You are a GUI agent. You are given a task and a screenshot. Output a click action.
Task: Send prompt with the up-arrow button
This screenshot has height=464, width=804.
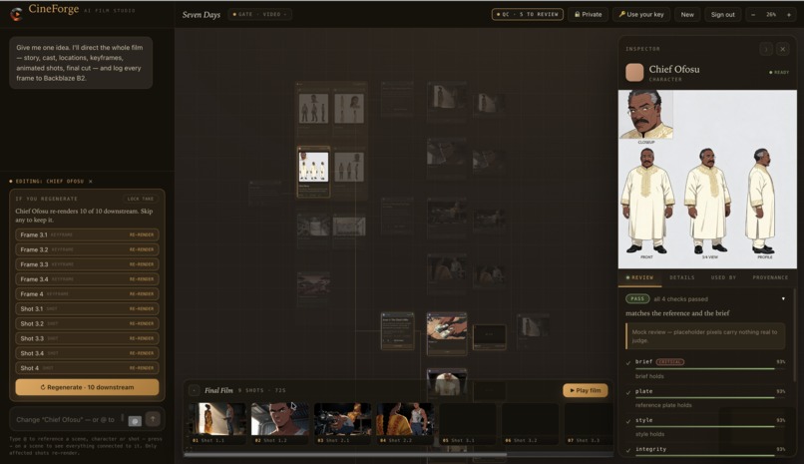pos(153,419)
